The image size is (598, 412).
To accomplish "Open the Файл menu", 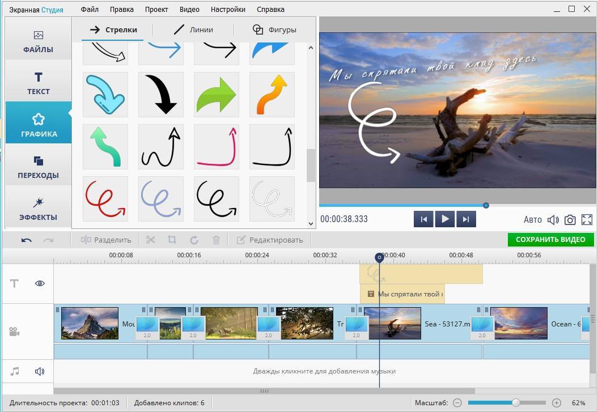I will coord(90,10).
